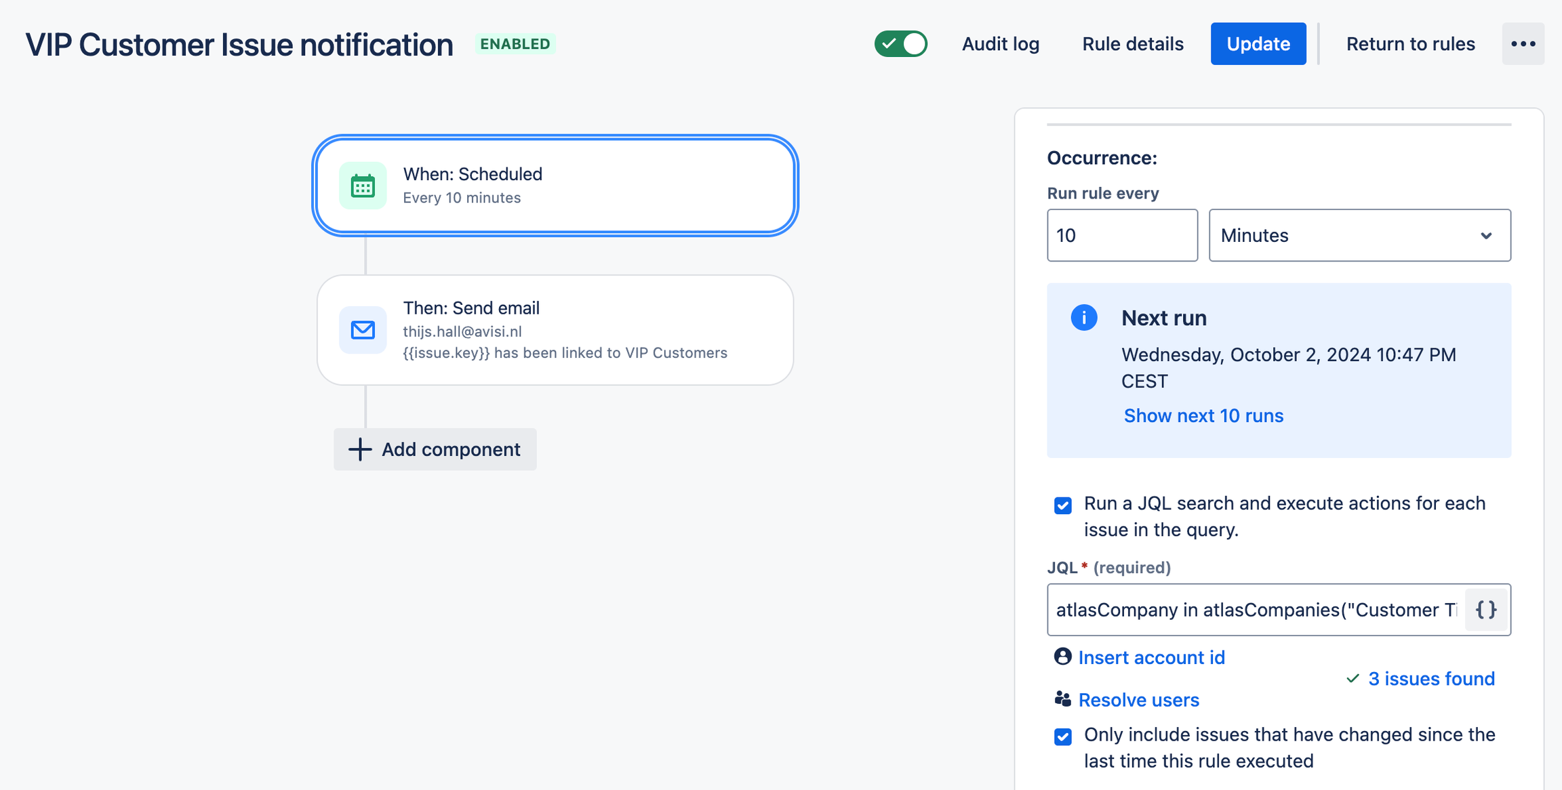Open the more options ellipsis menu
The height and width of the screenshot is (790, 1562).
point(1523,43)
